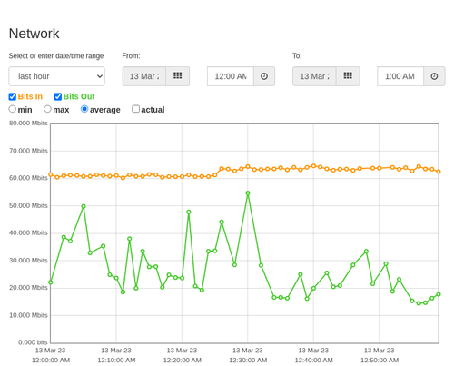This screenshot has width=454, height=366.
Task: Click the '12:40:00 AM' time axis label
Action: 314,361
